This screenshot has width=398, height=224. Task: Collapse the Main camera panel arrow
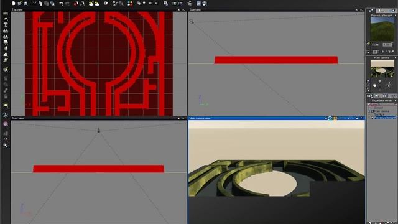pos(396,58)
